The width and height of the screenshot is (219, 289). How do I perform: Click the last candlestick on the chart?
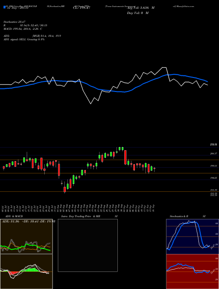[155, 169]
